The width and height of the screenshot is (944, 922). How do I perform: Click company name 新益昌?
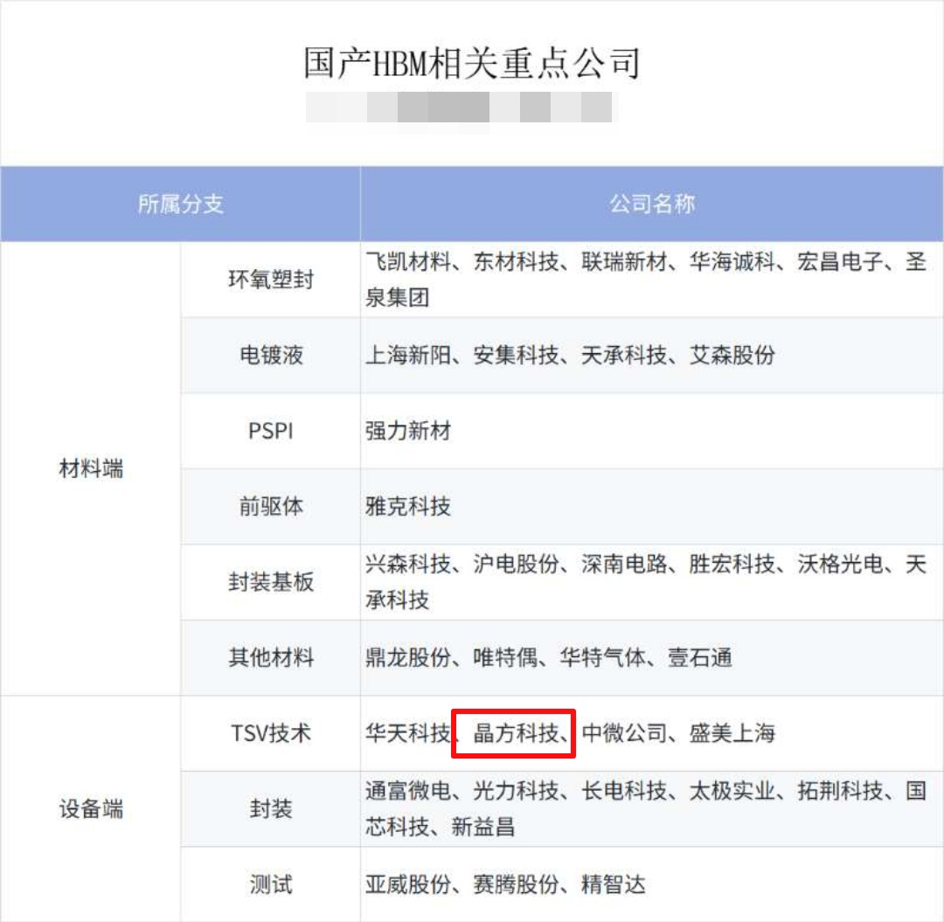(483, 827)
